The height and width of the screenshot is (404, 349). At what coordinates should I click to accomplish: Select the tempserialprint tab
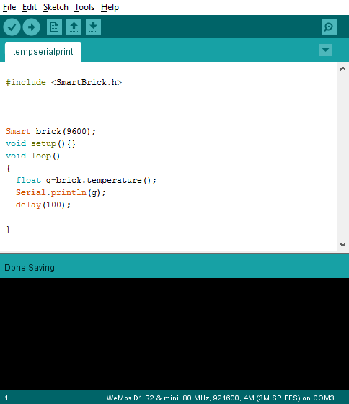coord(43,52)
